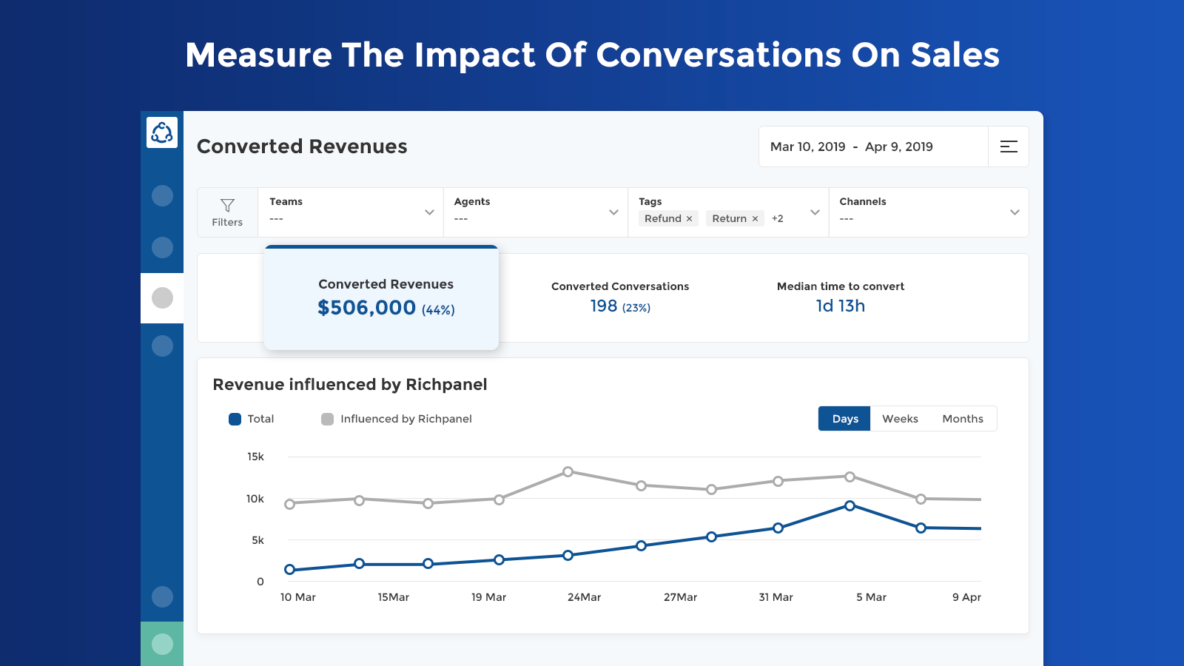Switch chart view to Months

(x=963, y=419)
